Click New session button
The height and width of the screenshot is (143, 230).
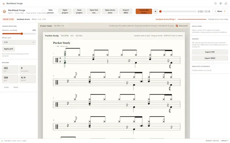point(50,11)
